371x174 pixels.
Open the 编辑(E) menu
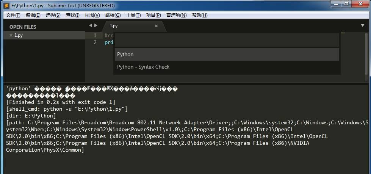[x=33, y=15]
